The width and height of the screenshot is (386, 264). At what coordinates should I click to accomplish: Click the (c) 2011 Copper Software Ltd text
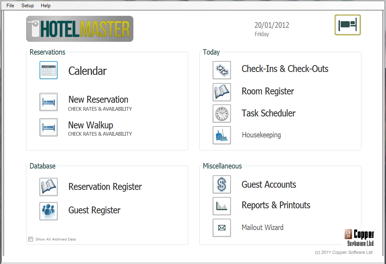tap(344, 252)
